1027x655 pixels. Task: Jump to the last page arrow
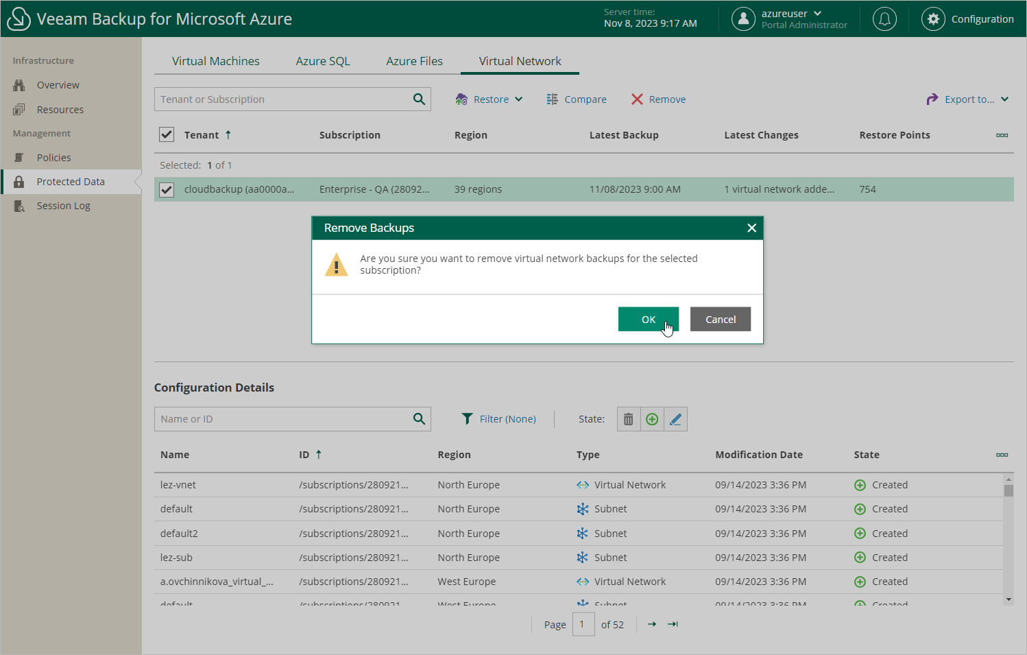pos(673,624)
